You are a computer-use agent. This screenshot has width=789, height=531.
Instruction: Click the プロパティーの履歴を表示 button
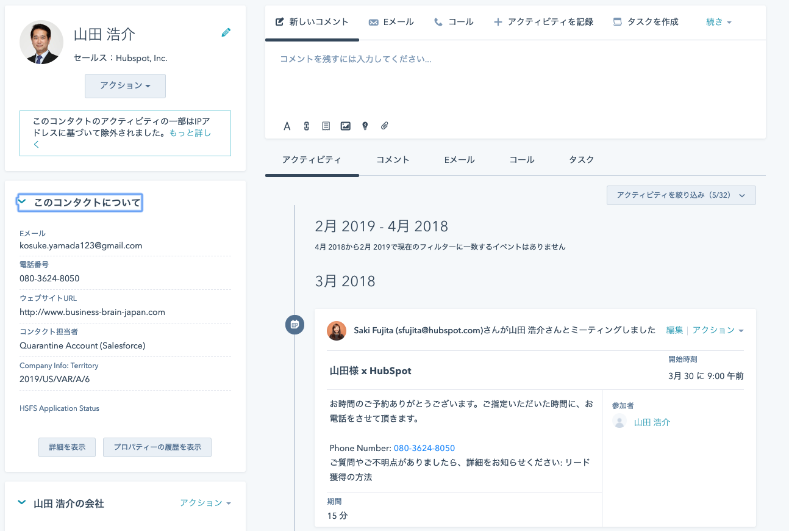pos(157,447)
